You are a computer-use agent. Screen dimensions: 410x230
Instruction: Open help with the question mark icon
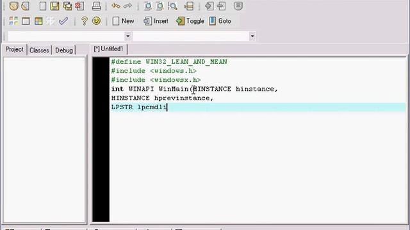click(x=84, y=21)
